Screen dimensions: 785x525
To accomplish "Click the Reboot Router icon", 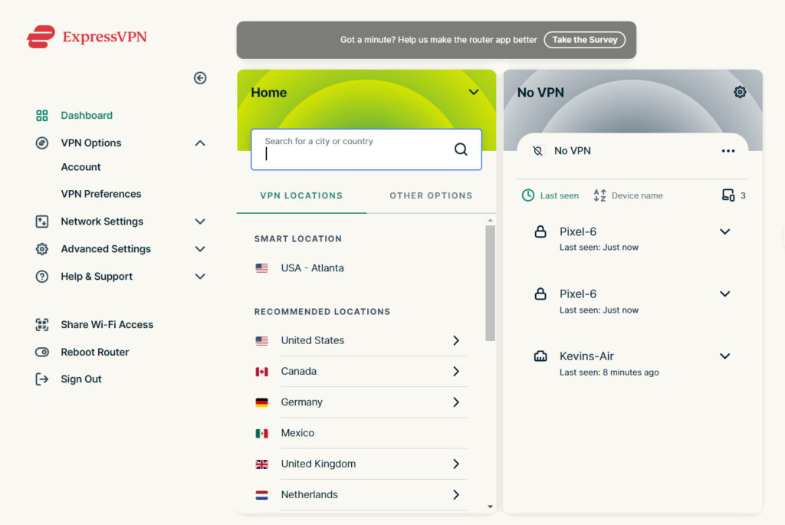I will click(42, 353).
